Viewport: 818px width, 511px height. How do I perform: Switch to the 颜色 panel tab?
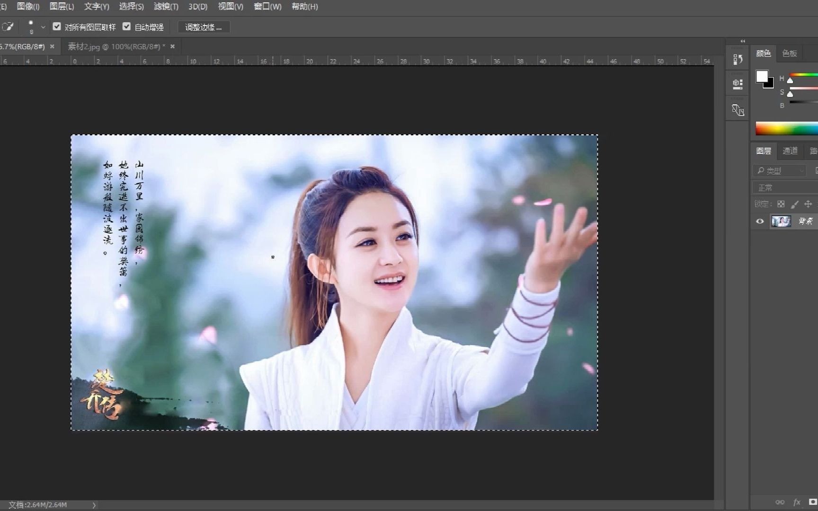763,53
